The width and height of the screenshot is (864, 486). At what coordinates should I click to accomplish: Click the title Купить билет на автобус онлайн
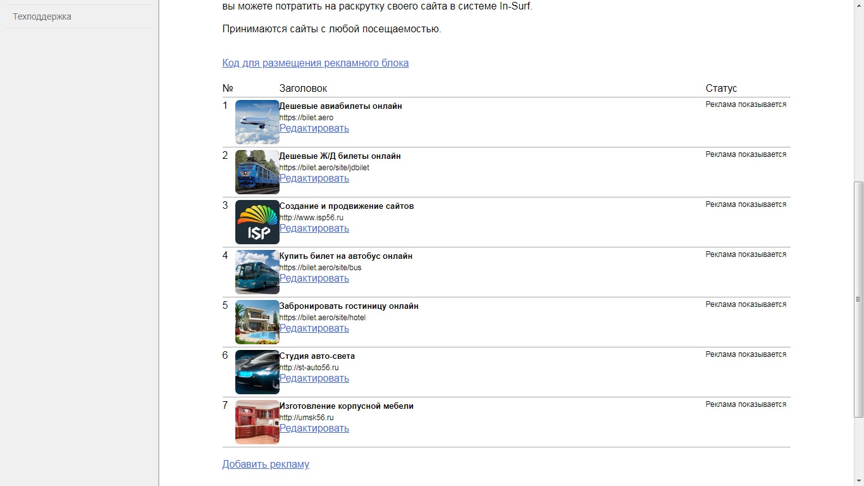[346, 256]
